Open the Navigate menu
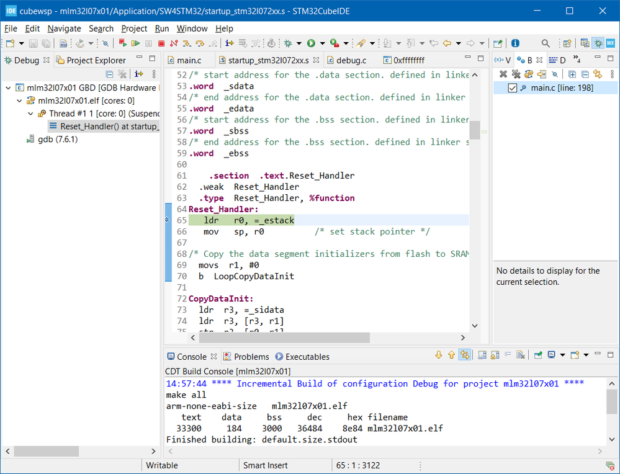 64,29
